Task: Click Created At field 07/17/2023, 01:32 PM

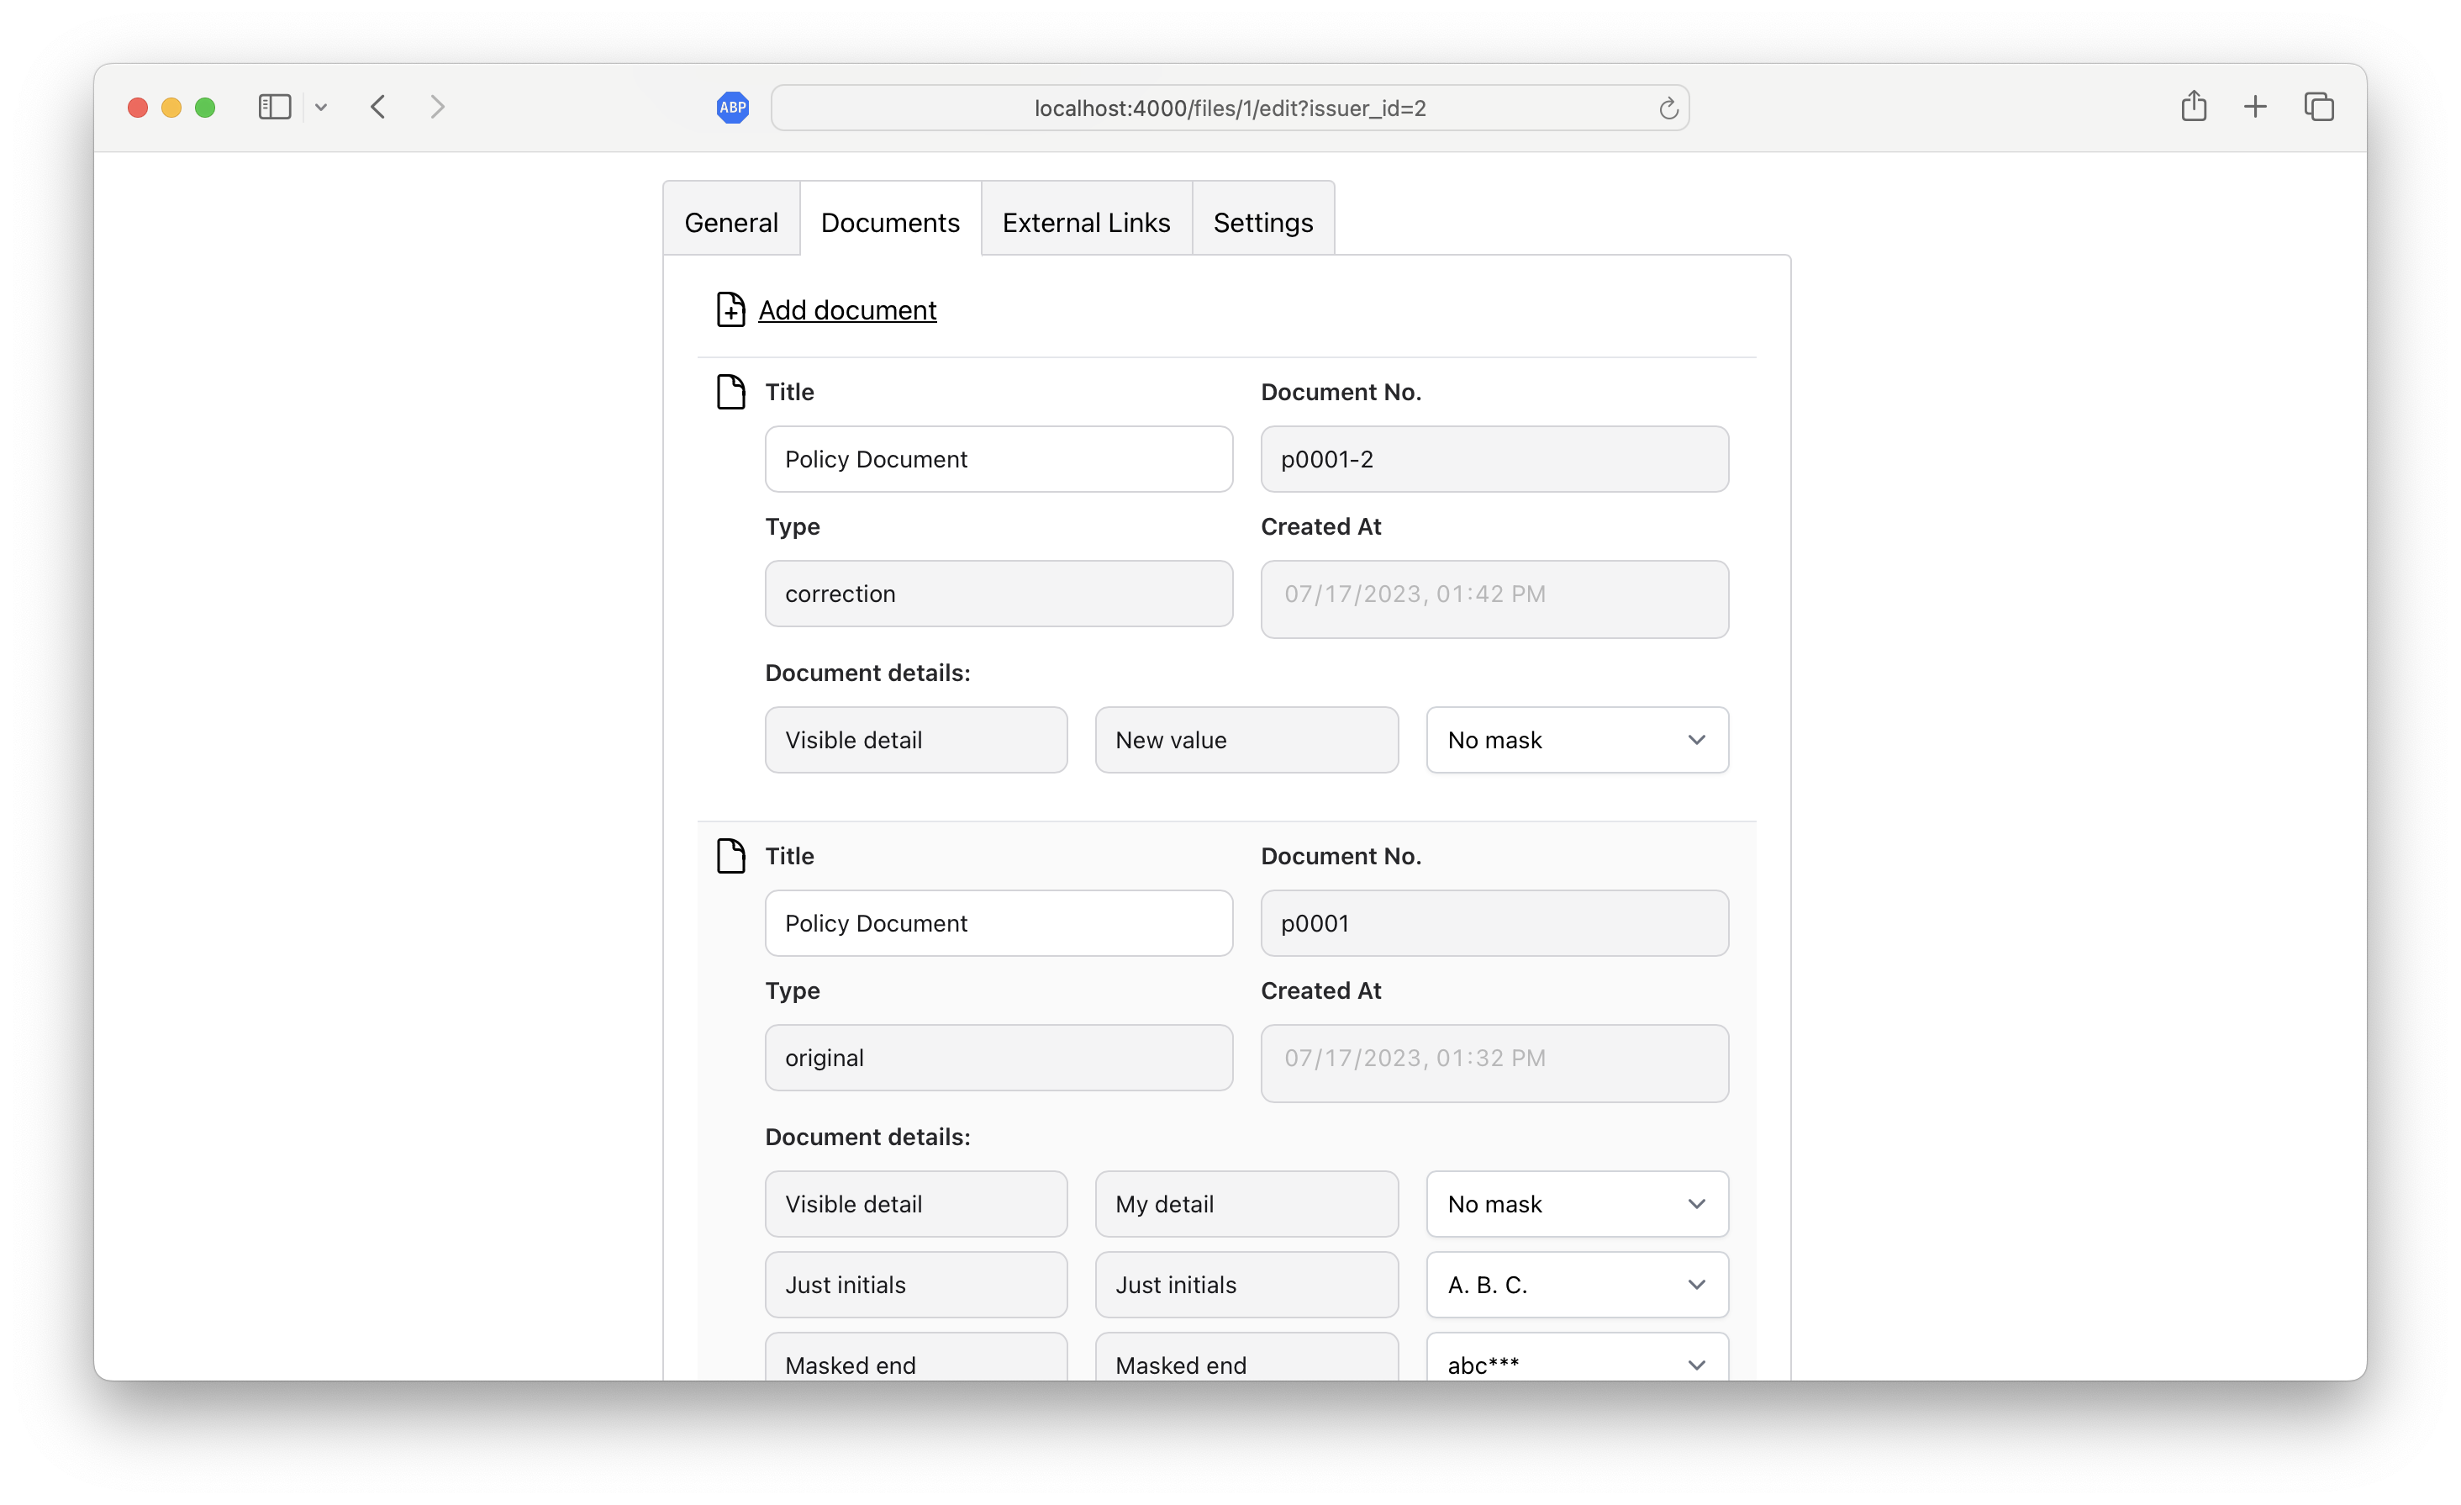Action: coord(1494,1064)
